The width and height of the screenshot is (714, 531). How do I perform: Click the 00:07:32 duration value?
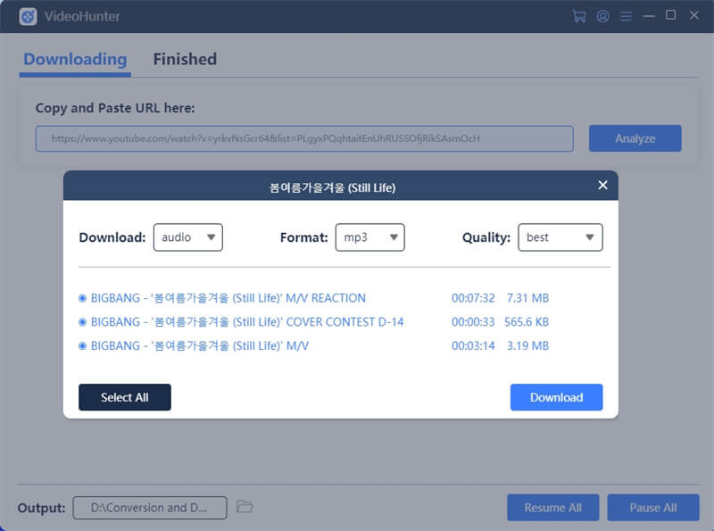473,298
